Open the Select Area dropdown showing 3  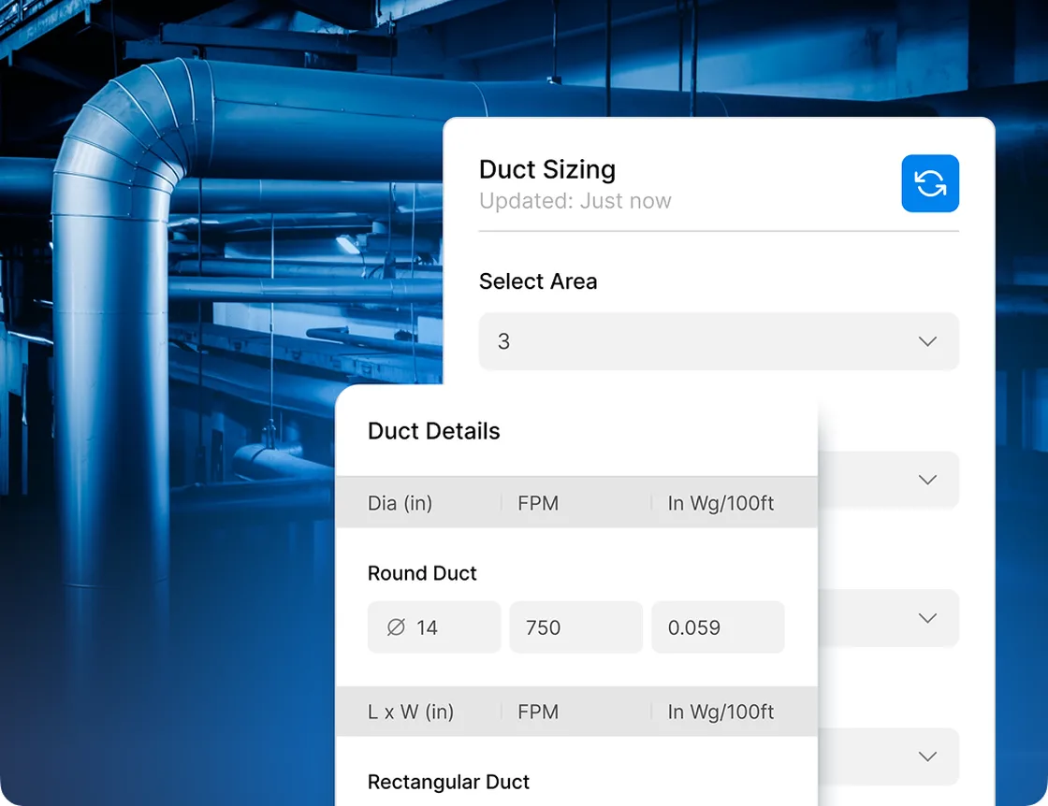coord(719,341)
